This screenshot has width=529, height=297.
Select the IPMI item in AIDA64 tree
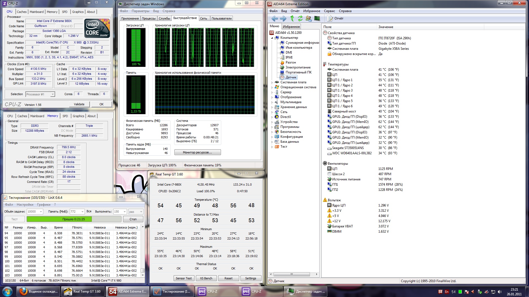(286, 57)
